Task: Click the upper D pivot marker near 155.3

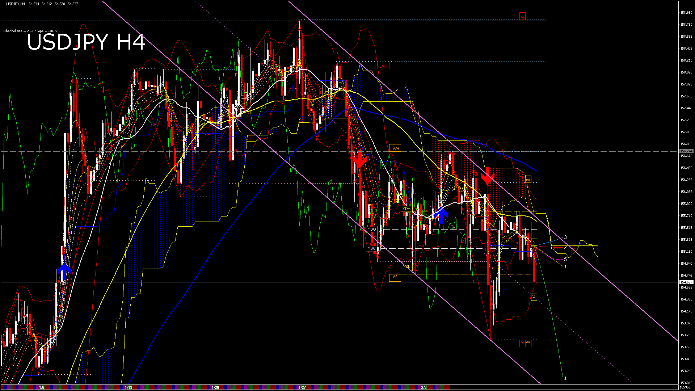Action: 534,243
